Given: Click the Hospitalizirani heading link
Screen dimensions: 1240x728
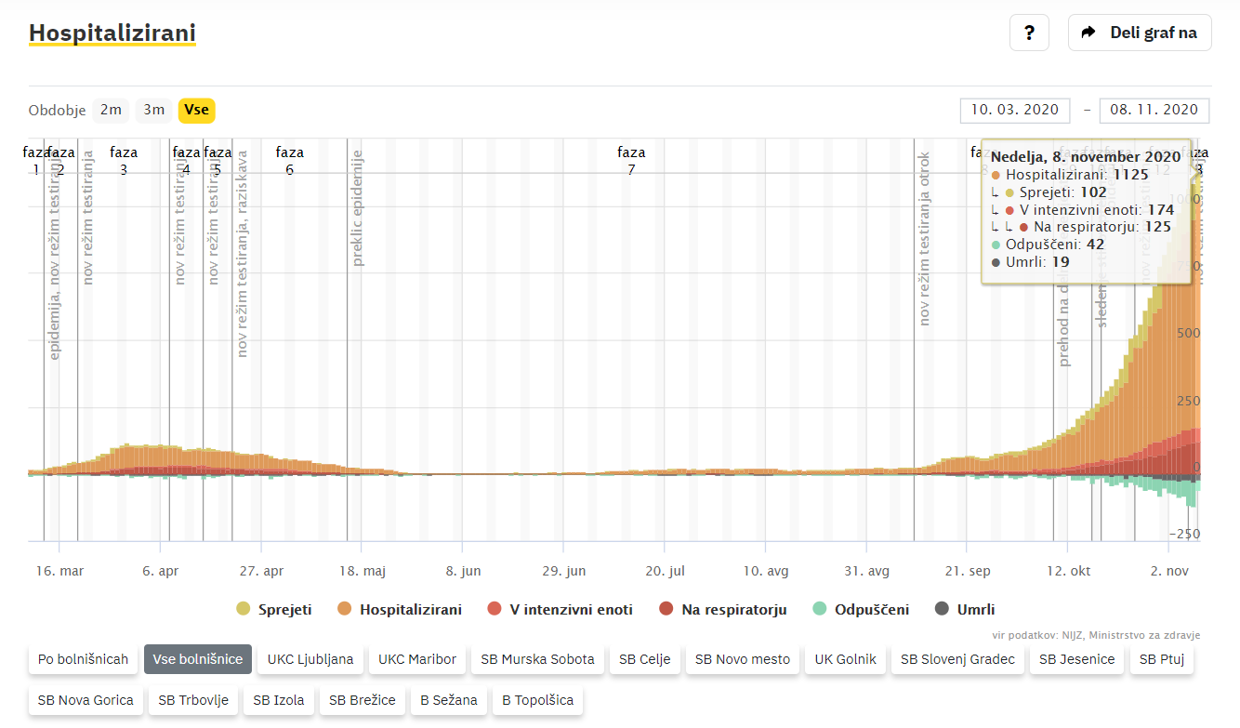Looking at the screenshot, I should pyautogui.click(x=112, y=33).
